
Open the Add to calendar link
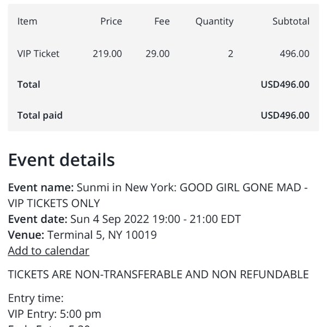click(49, 251)
